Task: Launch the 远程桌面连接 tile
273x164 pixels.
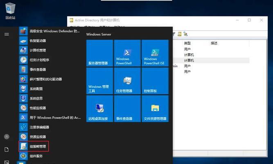Action: [x=99, y=109]
